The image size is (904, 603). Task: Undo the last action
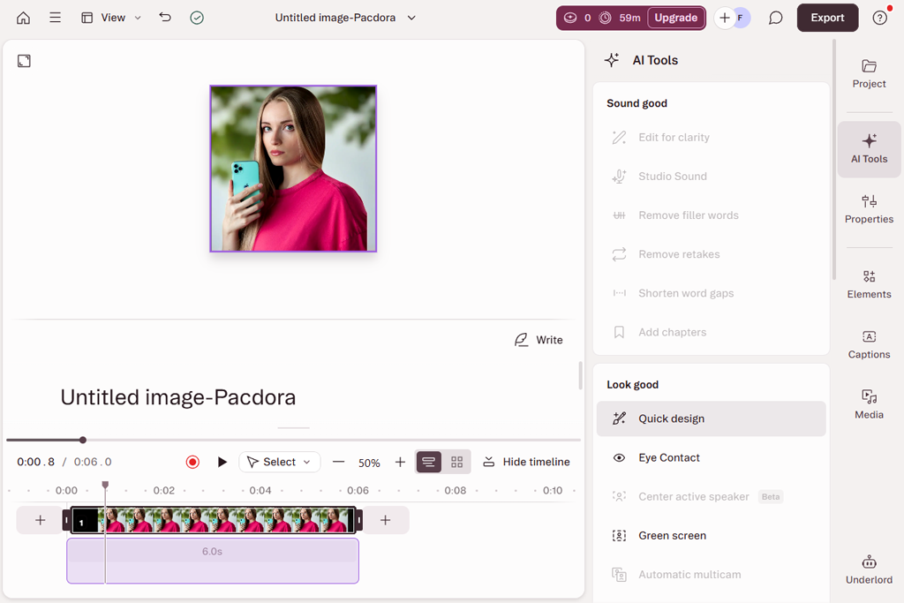pos(165,18)
